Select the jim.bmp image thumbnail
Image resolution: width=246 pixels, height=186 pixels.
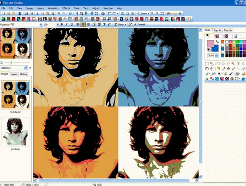(15, 132)
